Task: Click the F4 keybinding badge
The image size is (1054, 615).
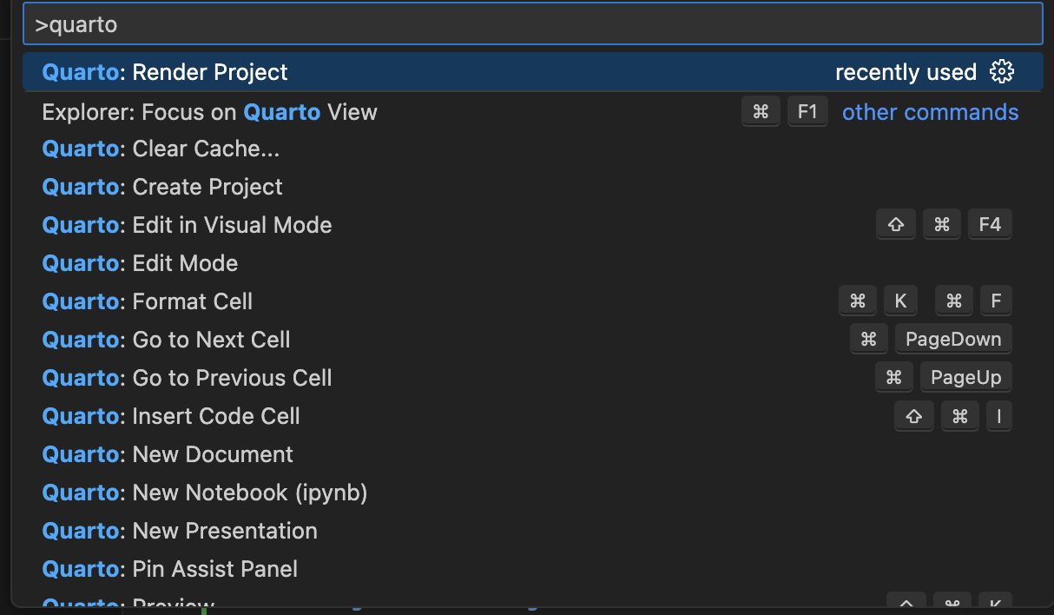Action: (x=990, y=225)
